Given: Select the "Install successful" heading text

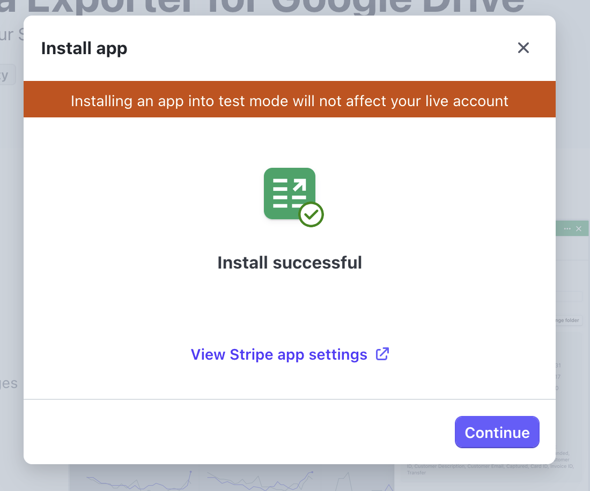Looking at the screenshot, I should click(x=289, y=263).
